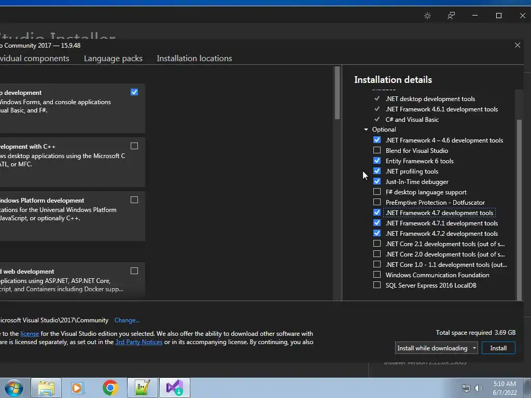Open File Explorer from taskbar
531x398 pixels.
click(x=46, y=388)
